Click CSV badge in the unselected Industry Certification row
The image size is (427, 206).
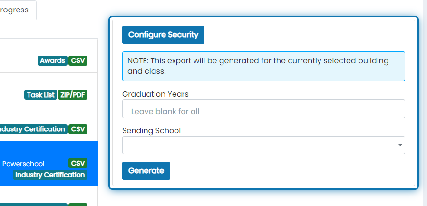[78, 129]
